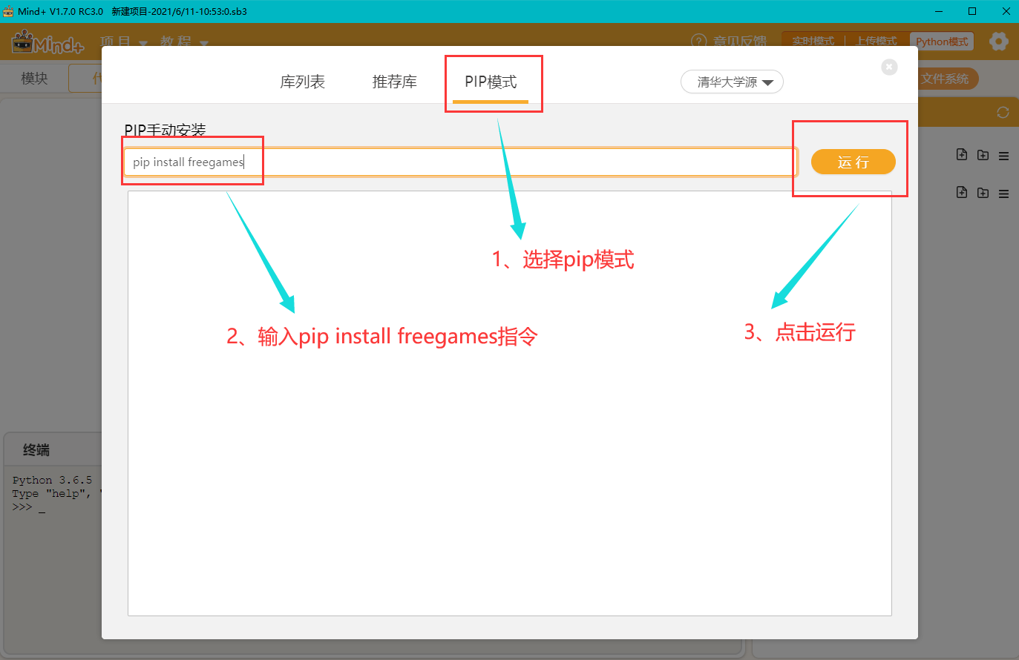
Task: Switch to 上传模式
Action: click(x=876, y=42)
